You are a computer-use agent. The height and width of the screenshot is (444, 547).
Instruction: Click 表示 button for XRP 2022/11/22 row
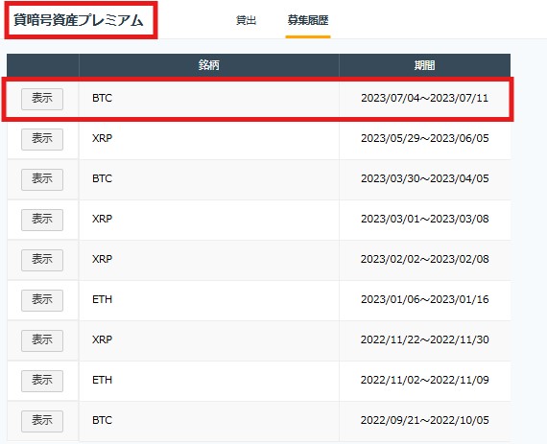[x=42, y=340]
